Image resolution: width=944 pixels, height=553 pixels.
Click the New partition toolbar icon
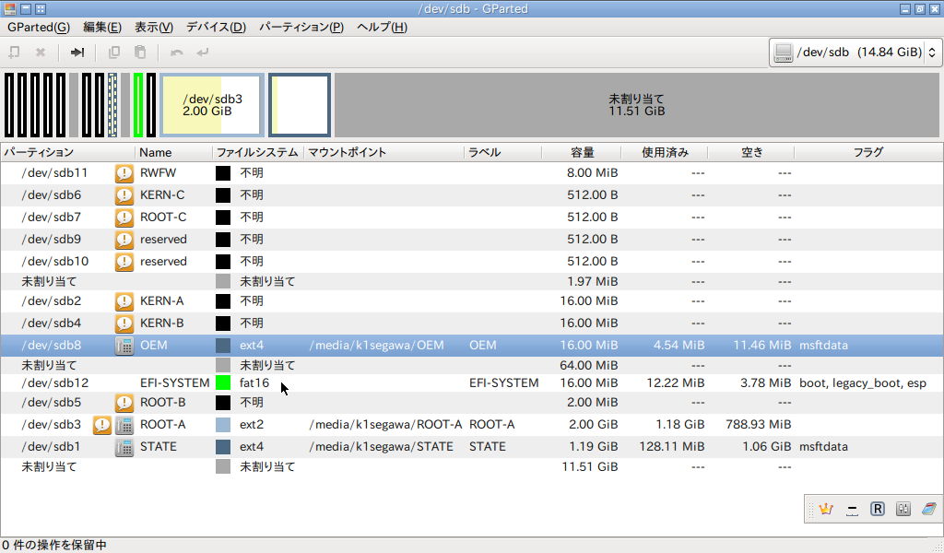click(14, 53)
